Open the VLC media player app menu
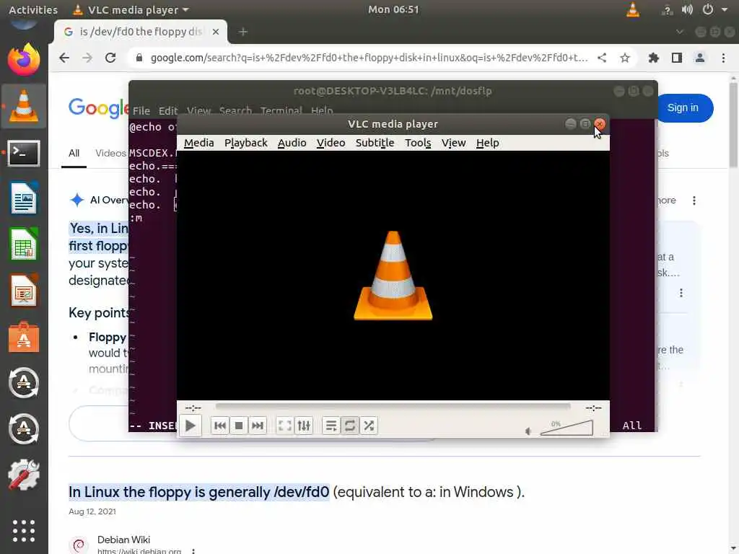Screen dimensions: 739x554 131,9
